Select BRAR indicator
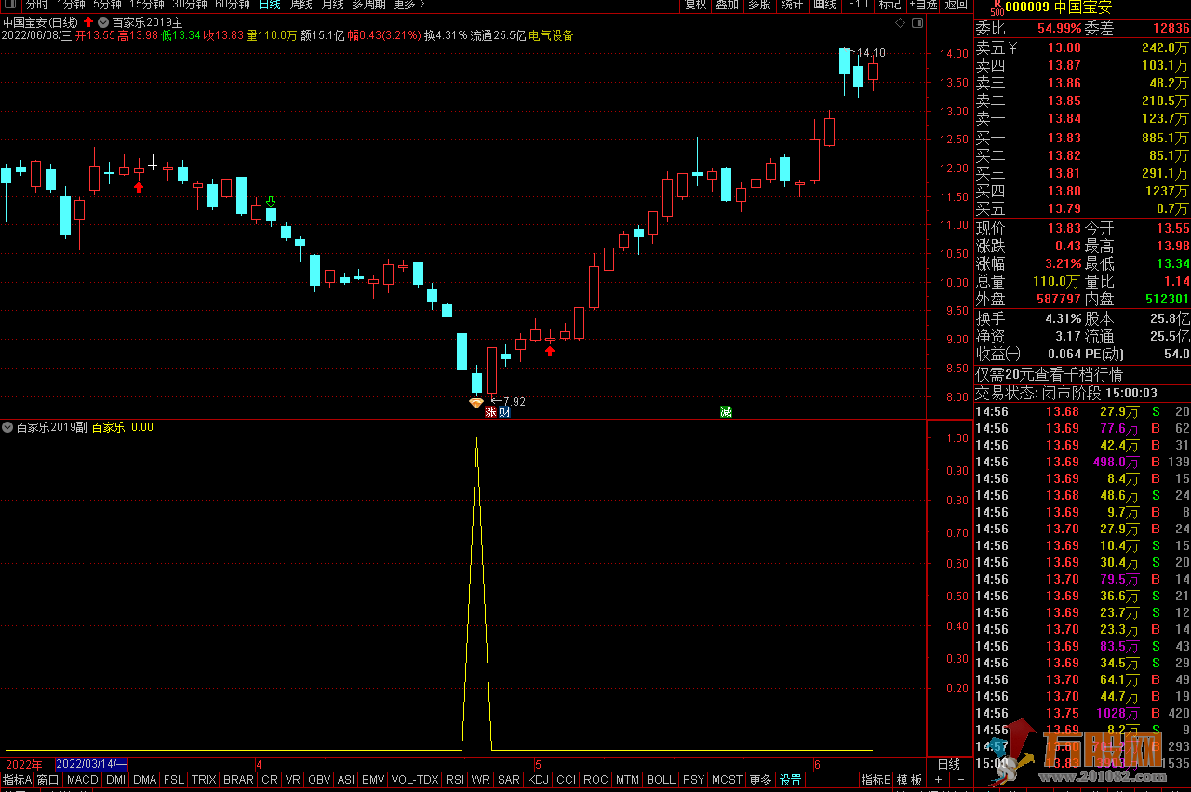Screen dimensions: 1191x792 pos(238,780)
